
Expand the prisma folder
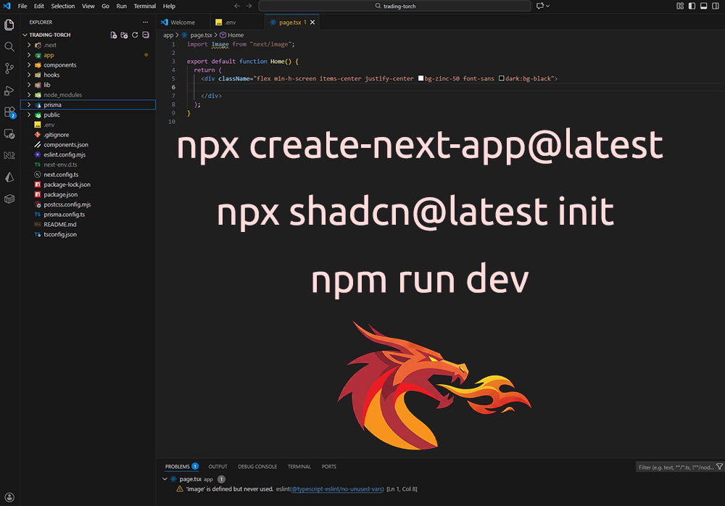[29, 105]
